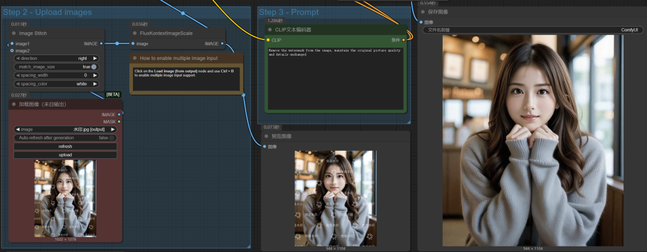The height and width of the screenshot is (252, 647).
Task: Select next spacing_color with right arrow
Action: [95, 84]
